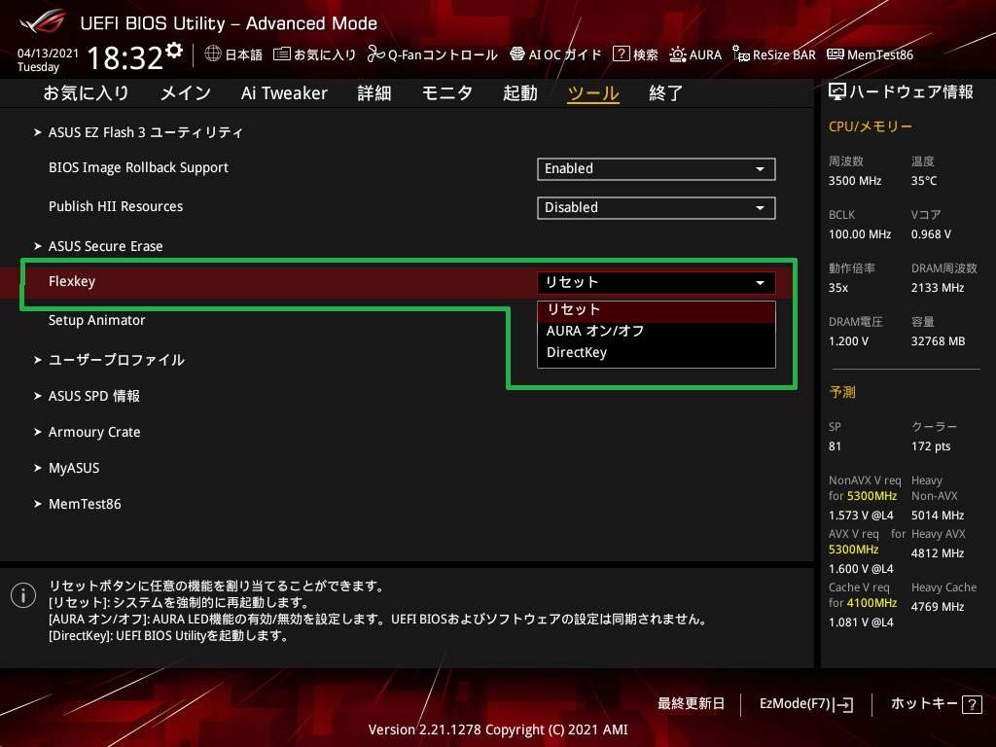
Task: Open Publish HII Resources dropdown
Action: click(x=657, y=208)
